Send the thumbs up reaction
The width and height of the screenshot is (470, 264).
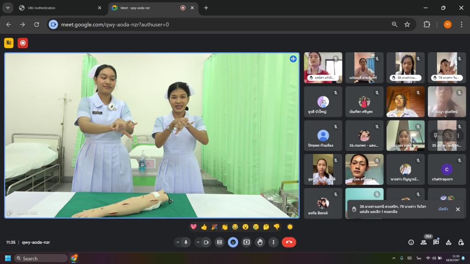point(204,226)
